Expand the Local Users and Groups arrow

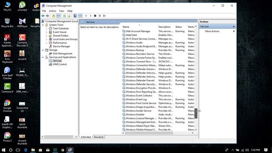click(x=46, y=40)
